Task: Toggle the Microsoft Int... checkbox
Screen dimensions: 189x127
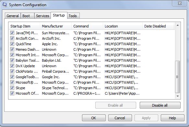Action: point(12,55)
